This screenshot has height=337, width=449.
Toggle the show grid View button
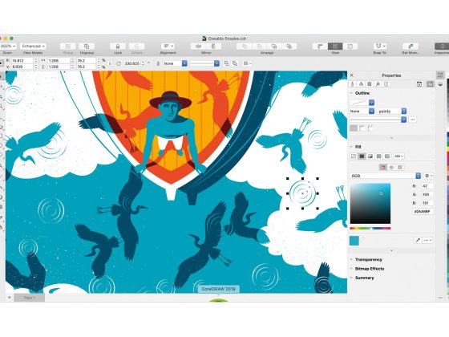tap(335, 47)
